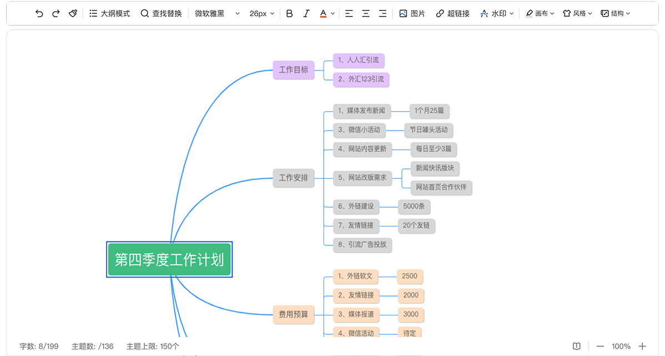Apply center text alignment
The height and width of the screenshot is (356, 665).
(366, 13)
